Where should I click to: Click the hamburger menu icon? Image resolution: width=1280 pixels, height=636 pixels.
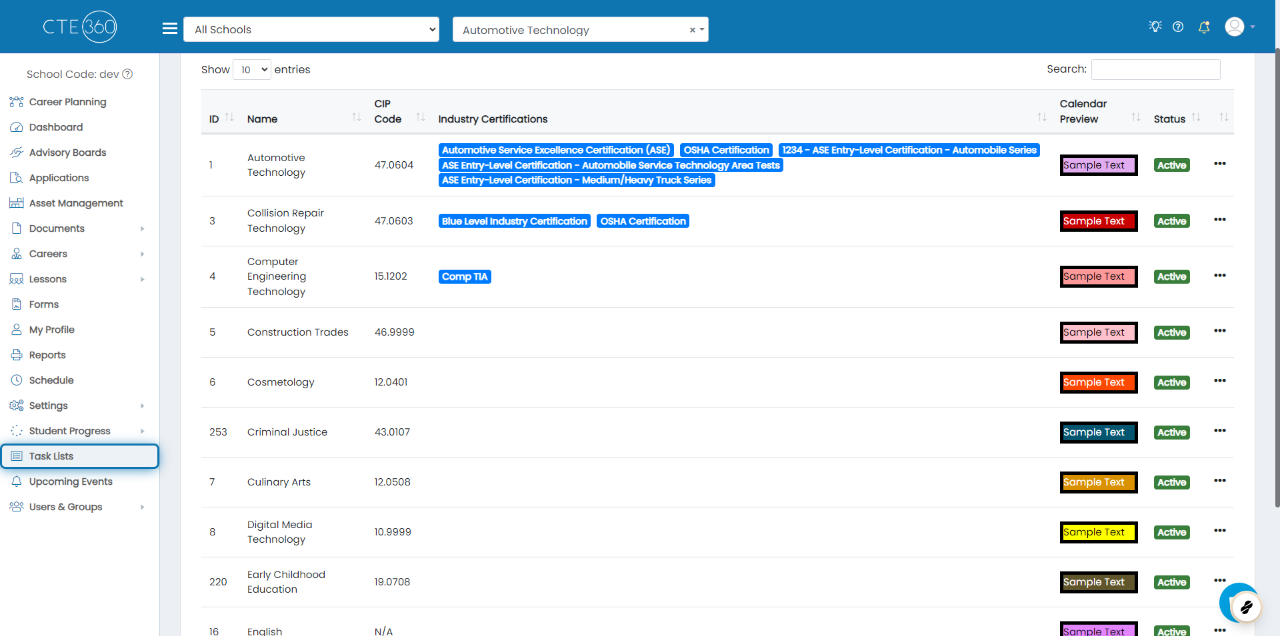pyautogui.click(x=170, y=29)
